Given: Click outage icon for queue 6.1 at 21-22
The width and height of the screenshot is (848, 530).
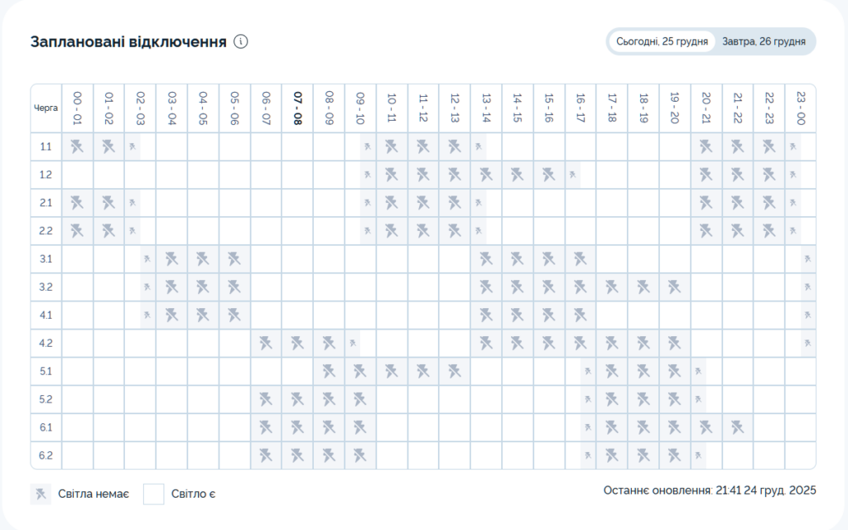Looking at the screenshot, I should (737, 427).
